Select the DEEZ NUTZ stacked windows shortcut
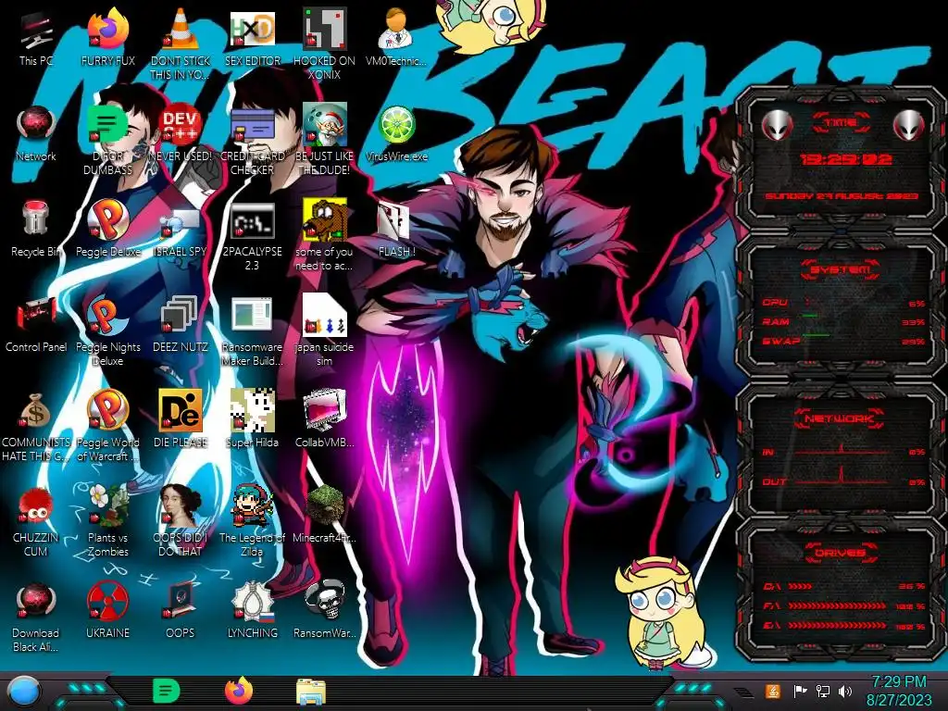 click(x=181, y=324)
